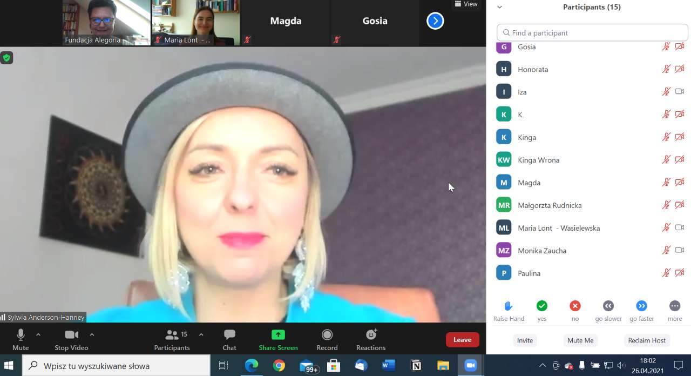The height and width of the screenshot is (376, 691).
Task: Turn off camera with Stop Video
Action: [x=71, y=340]
